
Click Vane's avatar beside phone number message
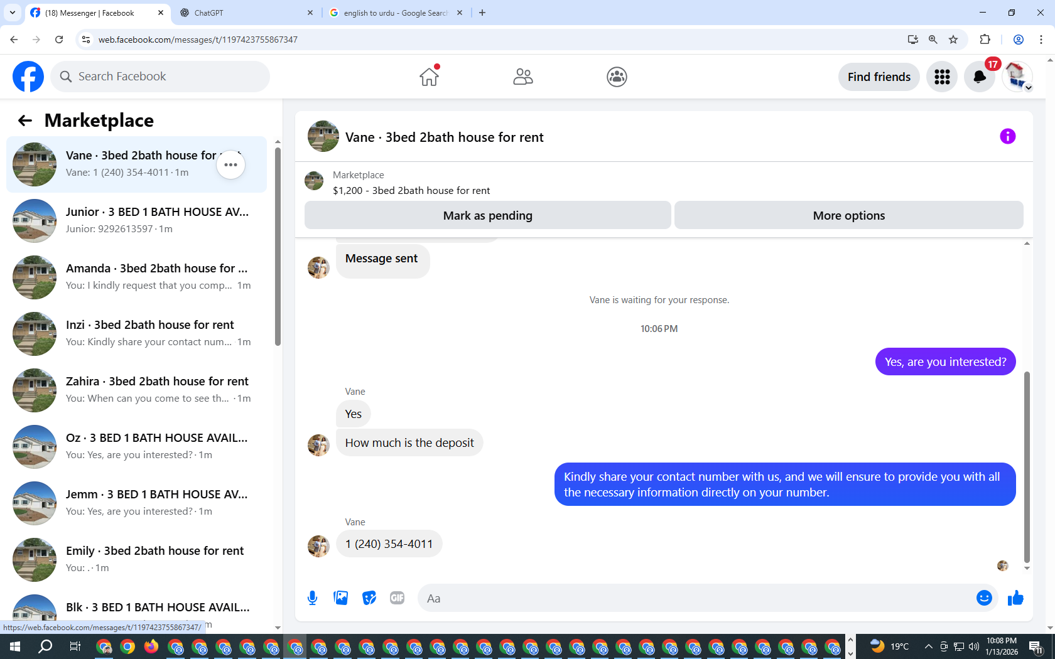click(x=318, y=546)
